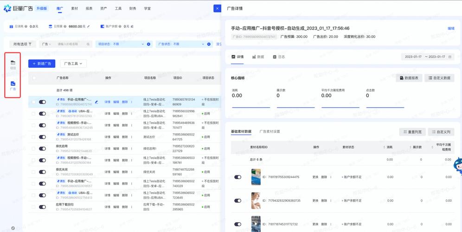Image resolution: width=462 pixels, height=232 pixels.
Task: Switch to the 素材 top menu
Action: click(75, 8)
